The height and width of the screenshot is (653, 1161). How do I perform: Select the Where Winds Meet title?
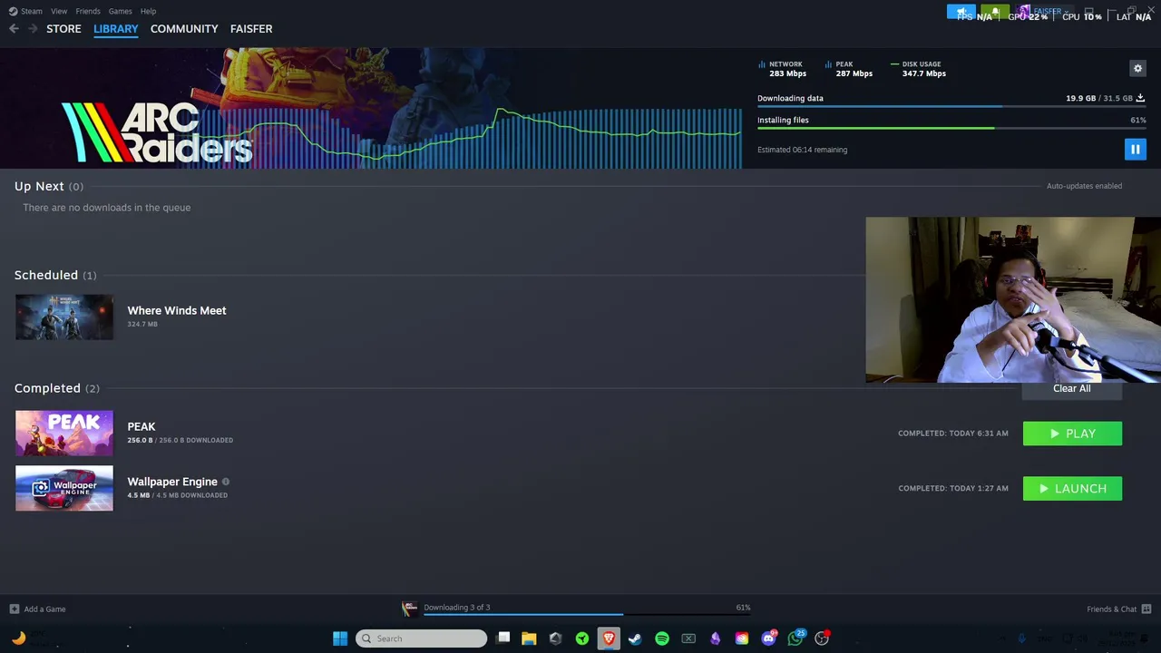[x=177, y=310]
